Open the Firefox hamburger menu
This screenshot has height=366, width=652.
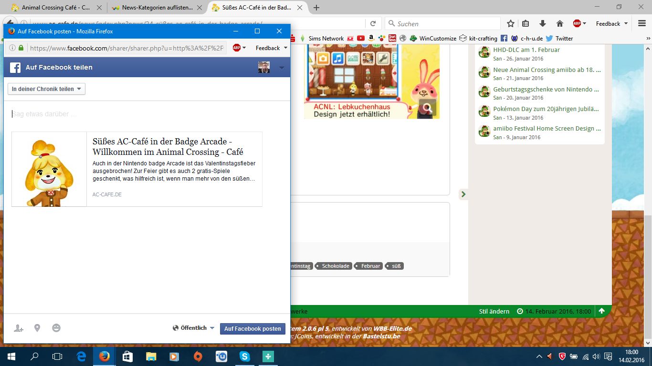click(x=642, y=23)
